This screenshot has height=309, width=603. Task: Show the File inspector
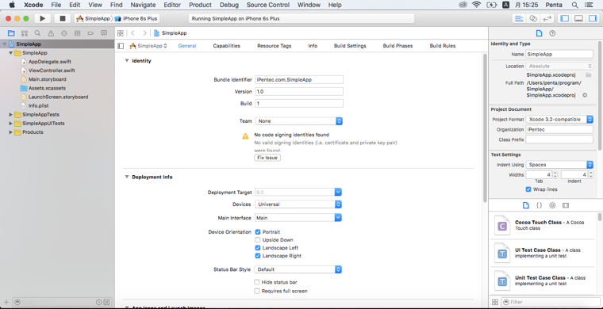(x=539, y=33)
